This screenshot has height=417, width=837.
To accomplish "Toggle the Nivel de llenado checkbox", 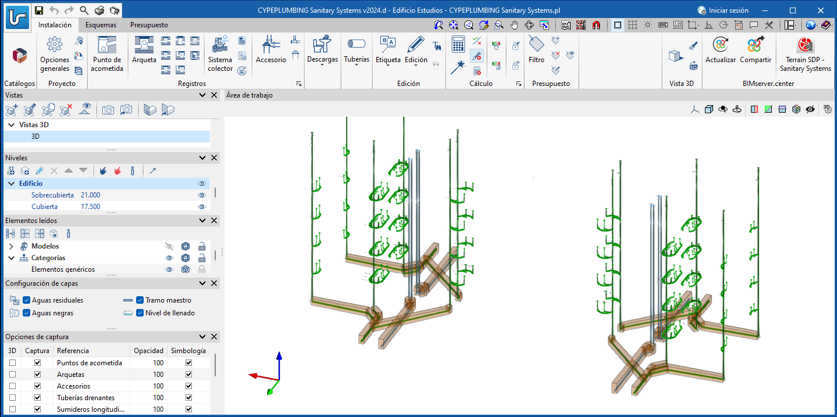I will 140,313.
